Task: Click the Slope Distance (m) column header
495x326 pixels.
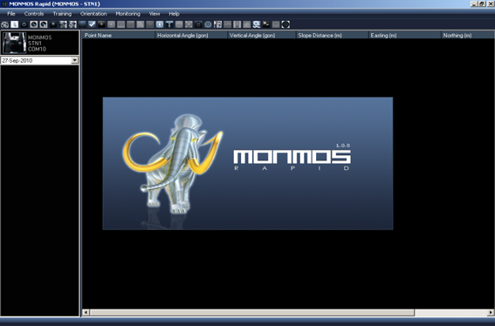Action: [333, 36]
